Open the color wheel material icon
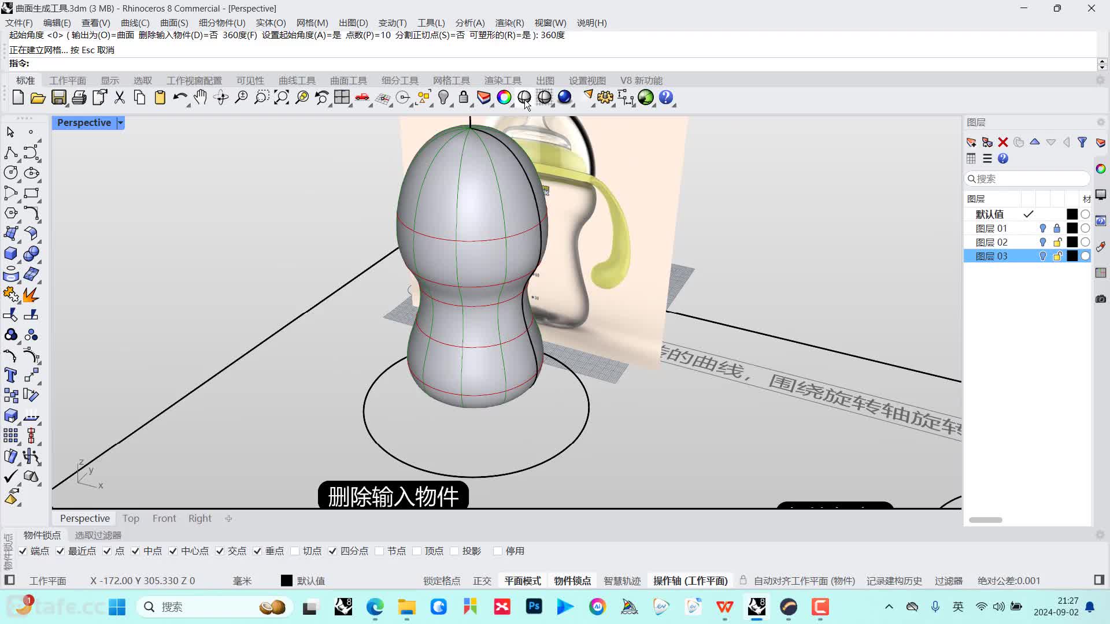 [504, 98]
